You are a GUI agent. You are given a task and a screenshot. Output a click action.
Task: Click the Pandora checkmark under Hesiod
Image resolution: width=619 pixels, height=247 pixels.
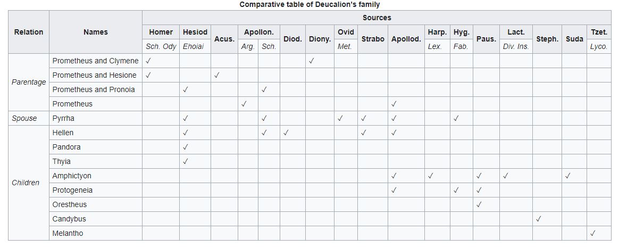point(185,147)
